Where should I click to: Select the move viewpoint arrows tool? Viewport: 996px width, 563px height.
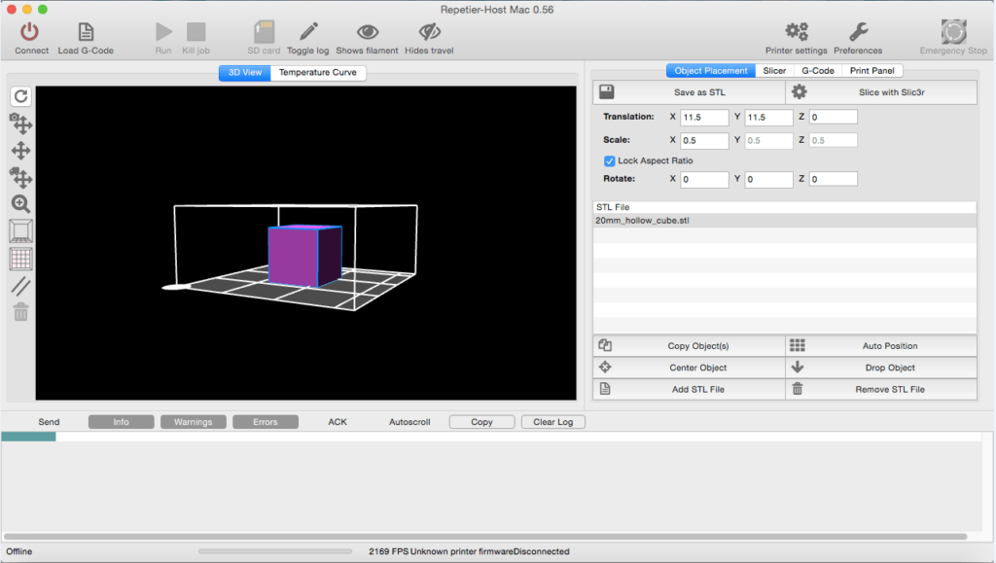tap(21, 151)
